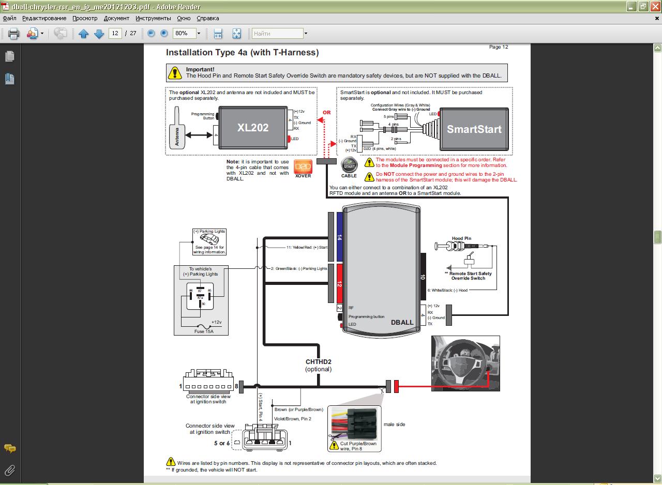Click the Antenna graphic in the XL202 box
The image size is (662, 485).
(177, 128)
